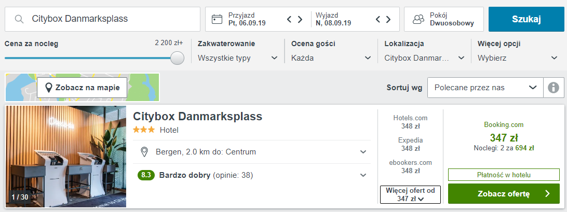The height and width of the screenshot is (212, 567).
Task: Click the 8.3 rating badge
Action: (x=146, y=176)
